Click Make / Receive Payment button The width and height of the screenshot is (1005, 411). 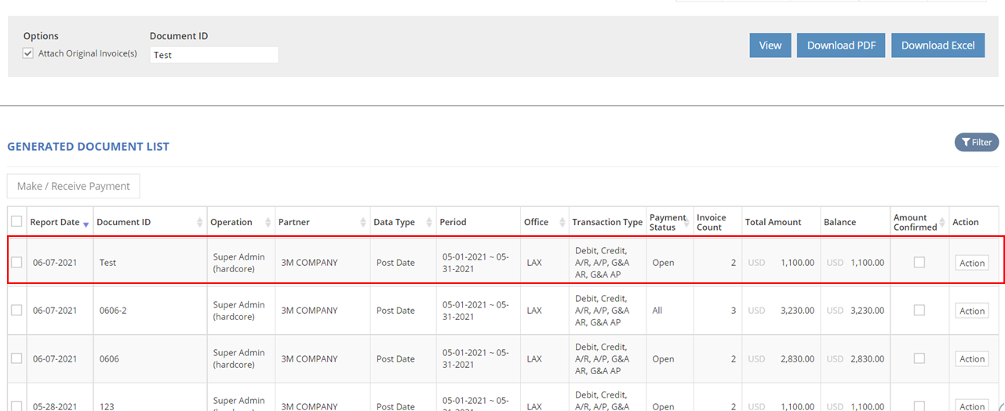(74, 186)
